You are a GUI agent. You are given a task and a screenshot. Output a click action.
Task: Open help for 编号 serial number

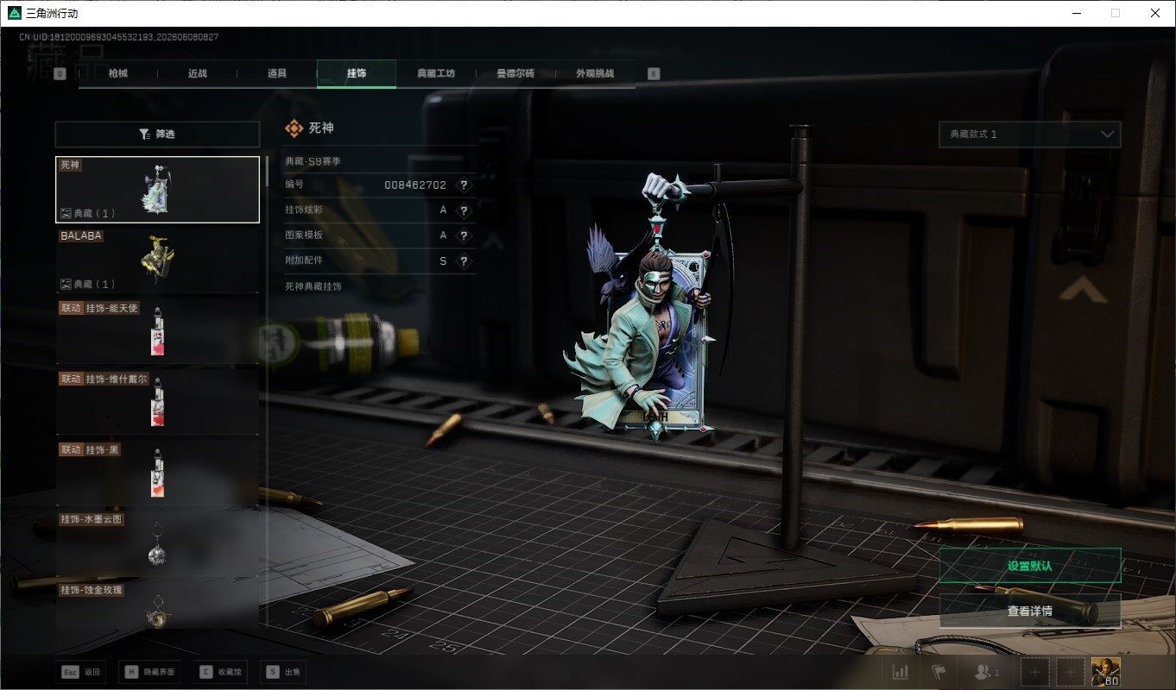(x=464, y=185)
